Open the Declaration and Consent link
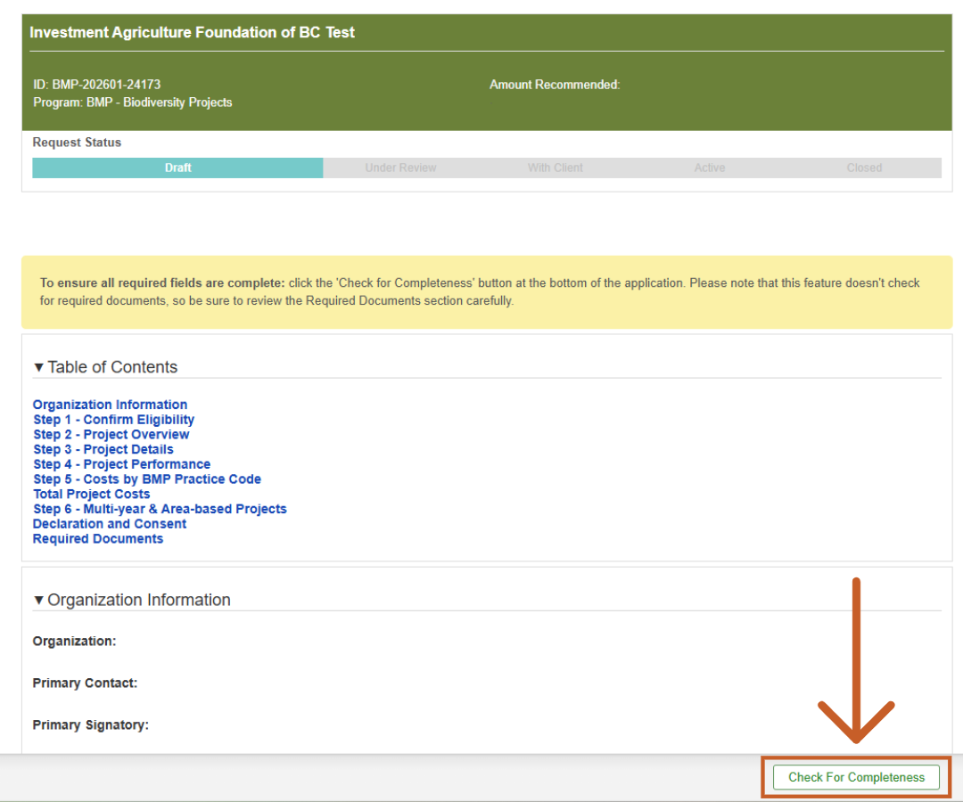The height and width of the screenshot is (802, 963). (x=110, y=524)
